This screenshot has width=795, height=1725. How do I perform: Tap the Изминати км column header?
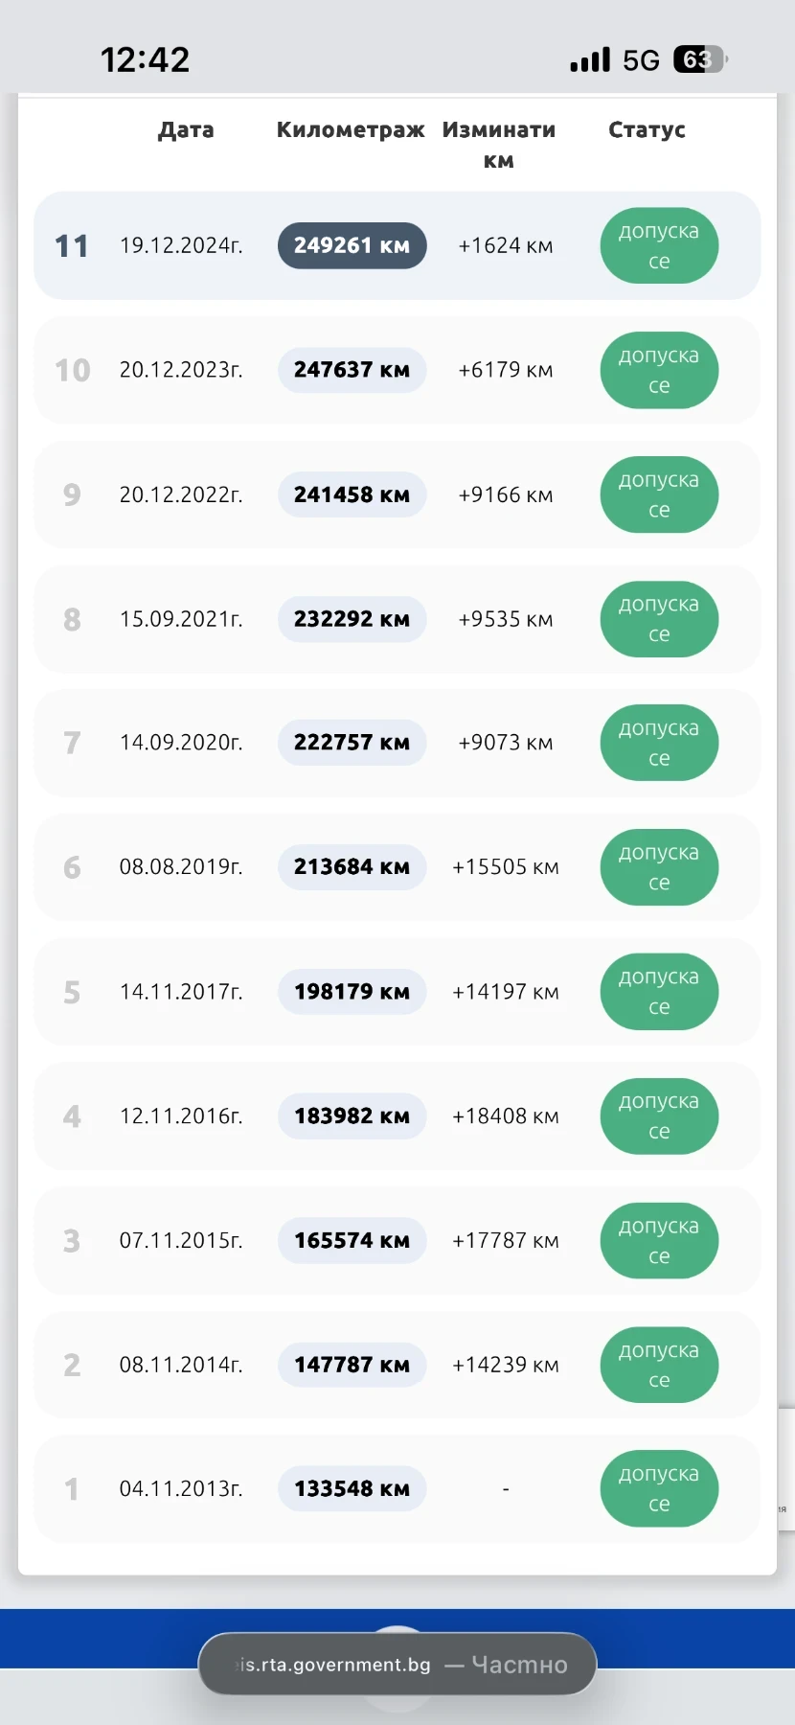(498, 144)
